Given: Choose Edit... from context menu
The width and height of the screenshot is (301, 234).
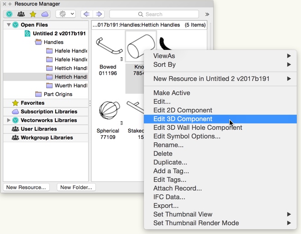Looking at the screenshot, I should [220, 101].
